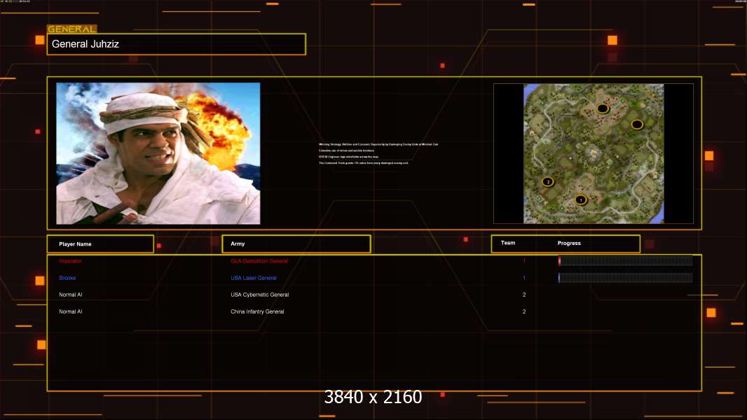Click USA Laser General army entry
The image size is (747, 420).
(254, 278)
